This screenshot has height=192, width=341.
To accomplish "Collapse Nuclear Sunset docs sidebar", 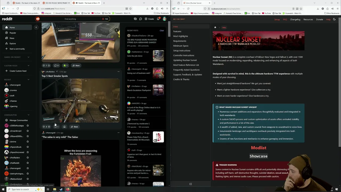I will click(190, 184).
